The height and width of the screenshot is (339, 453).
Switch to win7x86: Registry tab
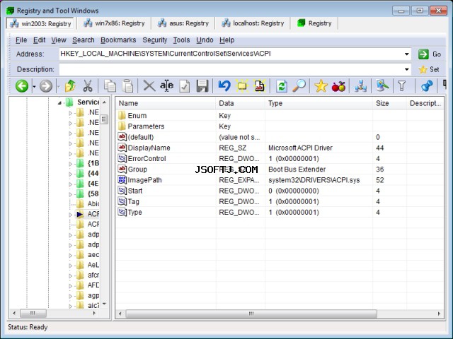point(114,23)
